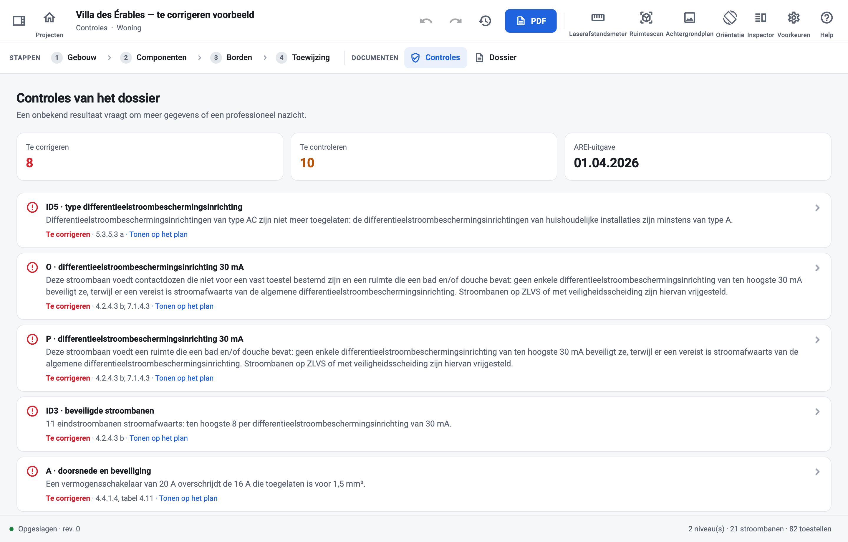Click the error icon on O circuit row

click(32, 267)
